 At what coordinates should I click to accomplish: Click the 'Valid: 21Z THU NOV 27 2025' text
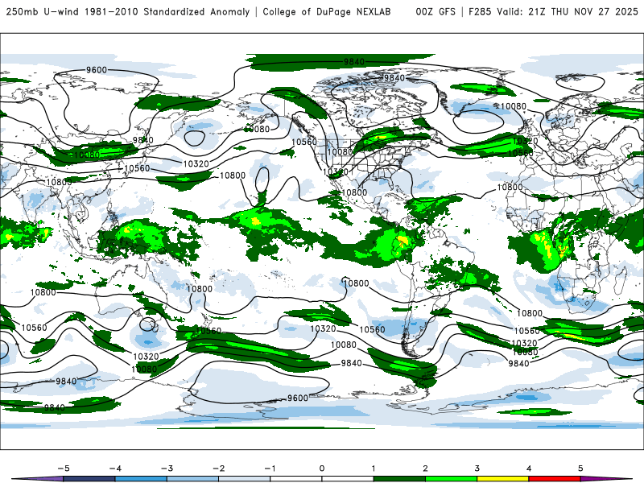click(x=568, y=11)
